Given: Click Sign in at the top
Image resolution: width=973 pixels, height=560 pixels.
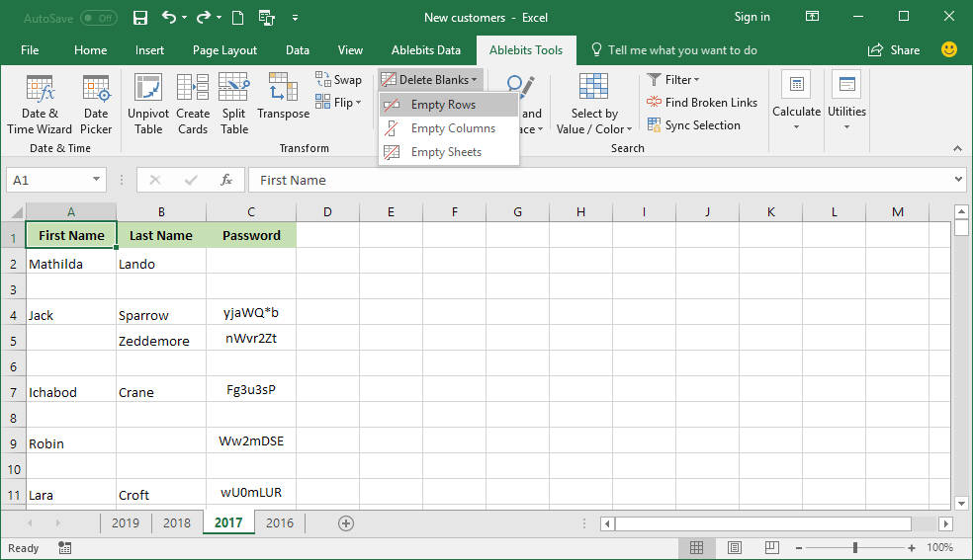Looking at the screenshot, I should [752, 17].
